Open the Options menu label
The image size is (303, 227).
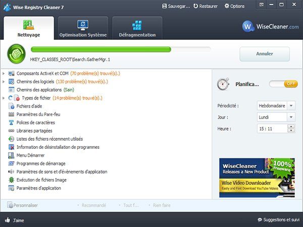[x=237, y=7]
